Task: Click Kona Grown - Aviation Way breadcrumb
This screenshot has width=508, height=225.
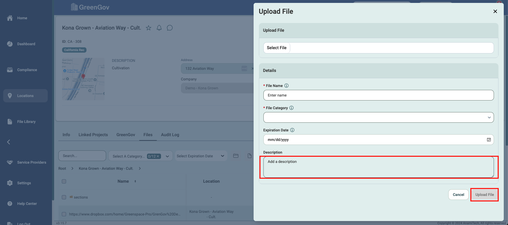Action: pyautogui.click(x=106, y=168)
